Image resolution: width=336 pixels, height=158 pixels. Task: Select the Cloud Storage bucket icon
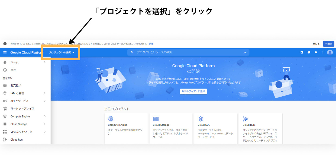155,119
